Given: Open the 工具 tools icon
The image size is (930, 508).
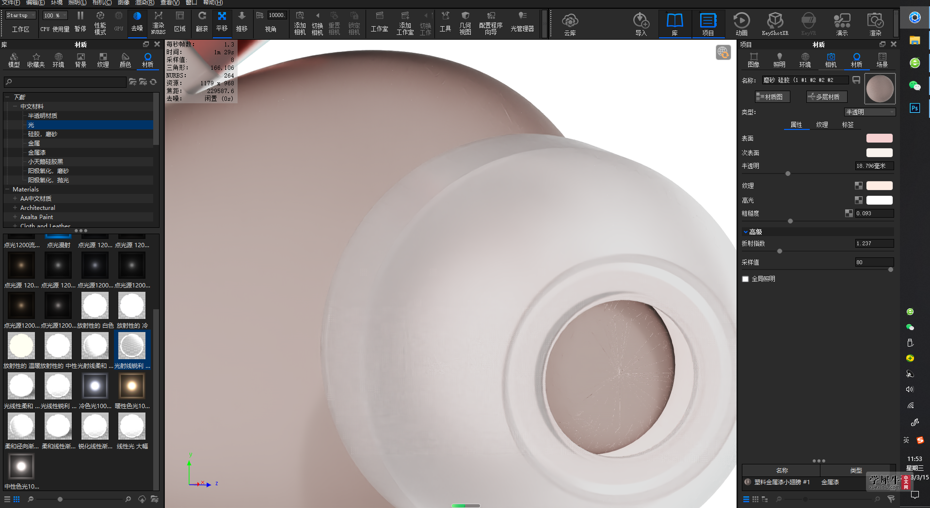Looking at the screenshot, I should [445, 22].
